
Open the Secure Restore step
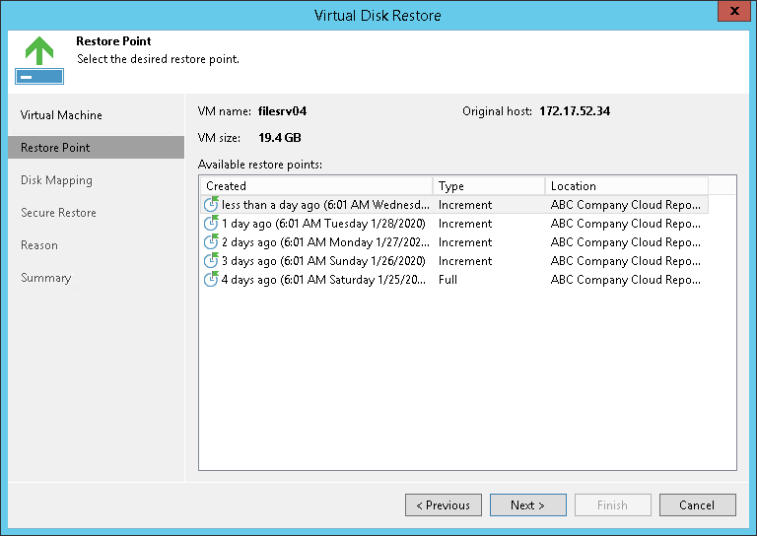click(x=58, y=213)
